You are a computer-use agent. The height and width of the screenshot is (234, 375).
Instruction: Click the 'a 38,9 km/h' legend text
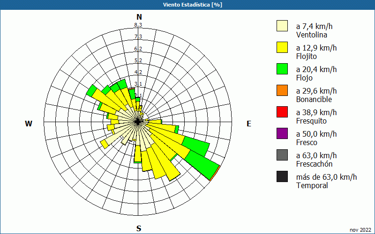[316, 112]
